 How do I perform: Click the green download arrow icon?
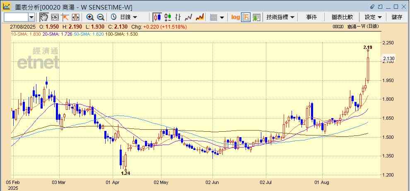click(256, 17)
